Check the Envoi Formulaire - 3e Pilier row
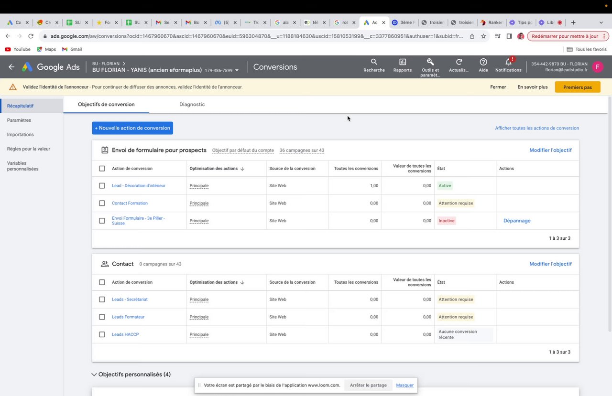The image size is (612, 396). point(102,221)
